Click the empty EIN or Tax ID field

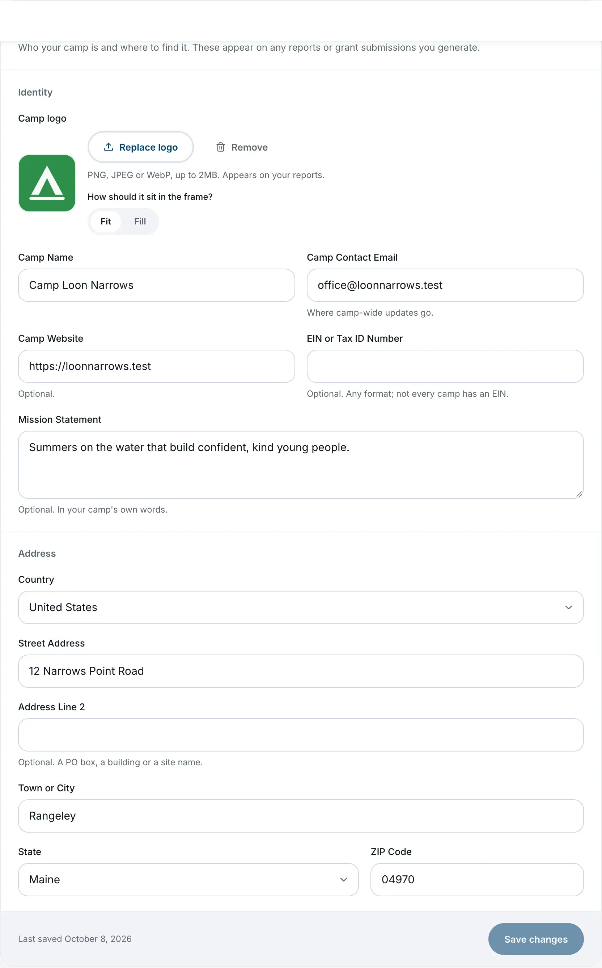(x=445, y=366)
